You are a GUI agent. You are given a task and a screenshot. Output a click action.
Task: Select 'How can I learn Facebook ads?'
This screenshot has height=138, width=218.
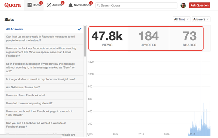click(44, 95)
